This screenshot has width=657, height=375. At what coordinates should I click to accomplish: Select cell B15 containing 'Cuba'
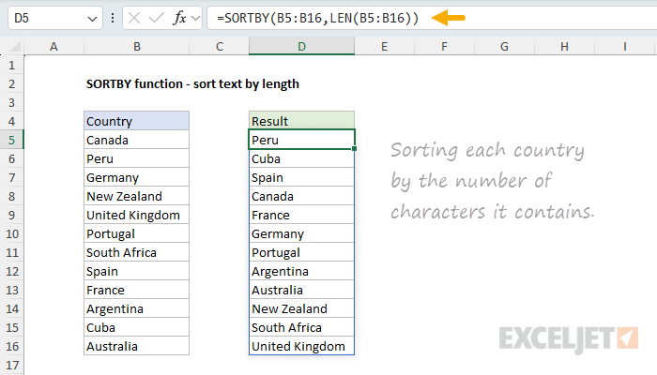coord(137,327)
